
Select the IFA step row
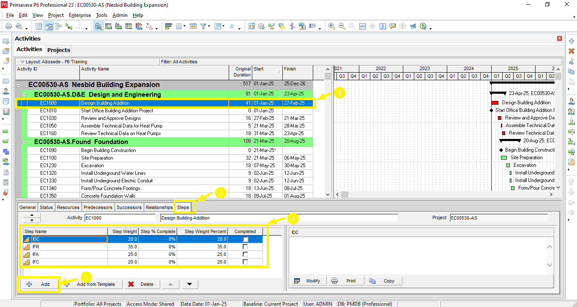pyautogui.click(x=143, y=254)
